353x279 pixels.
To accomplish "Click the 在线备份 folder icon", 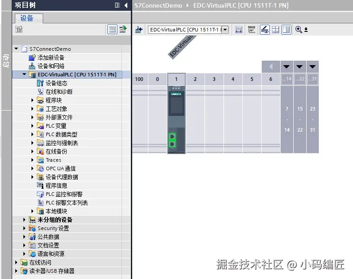I will [x=40, y=151].
